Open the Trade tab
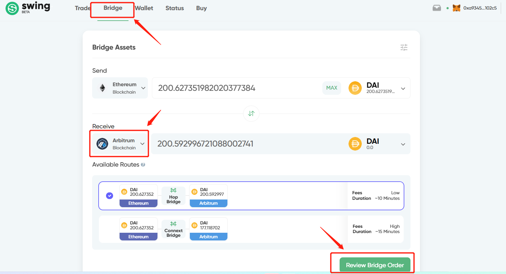 (82, 8)
